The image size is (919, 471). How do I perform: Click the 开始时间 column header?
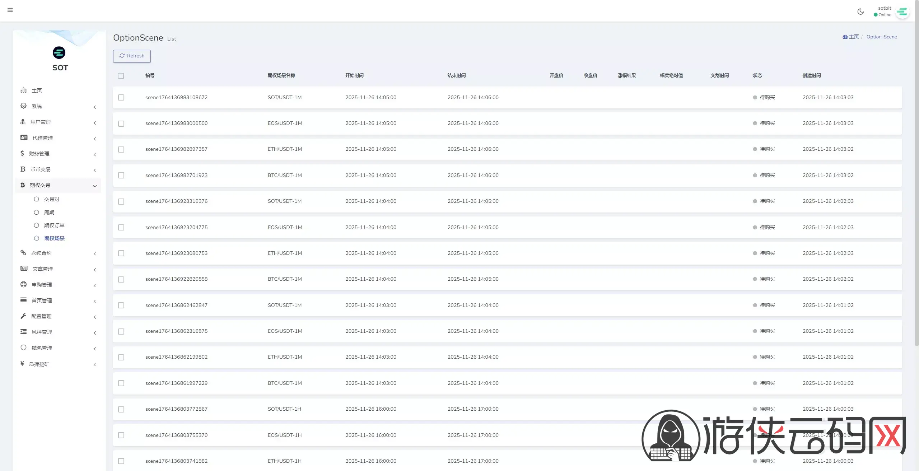coord(354,75)
